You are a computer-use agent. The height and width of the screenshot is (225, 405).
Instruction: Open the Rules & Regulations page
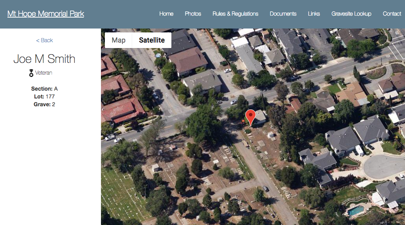[x=235, y=14]
